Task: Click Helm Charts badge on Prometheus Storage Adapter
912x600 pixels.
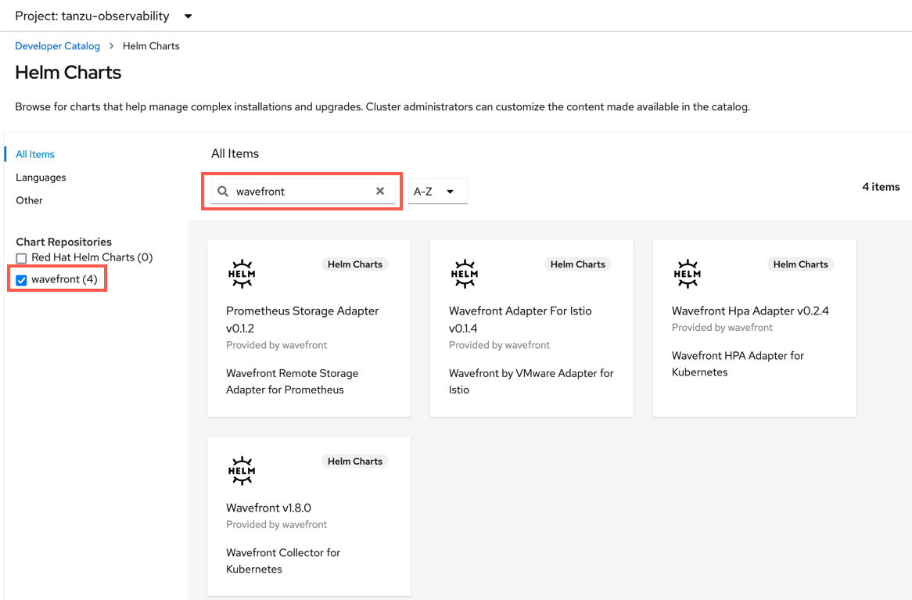Action: (x=355, y=264)
